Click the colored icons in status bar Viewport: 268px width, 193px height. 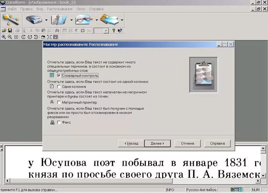(x=237, y=189)
